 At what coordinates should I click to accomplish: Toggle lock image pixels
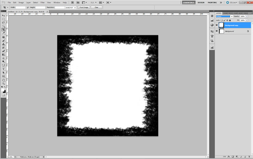point(224,20)
